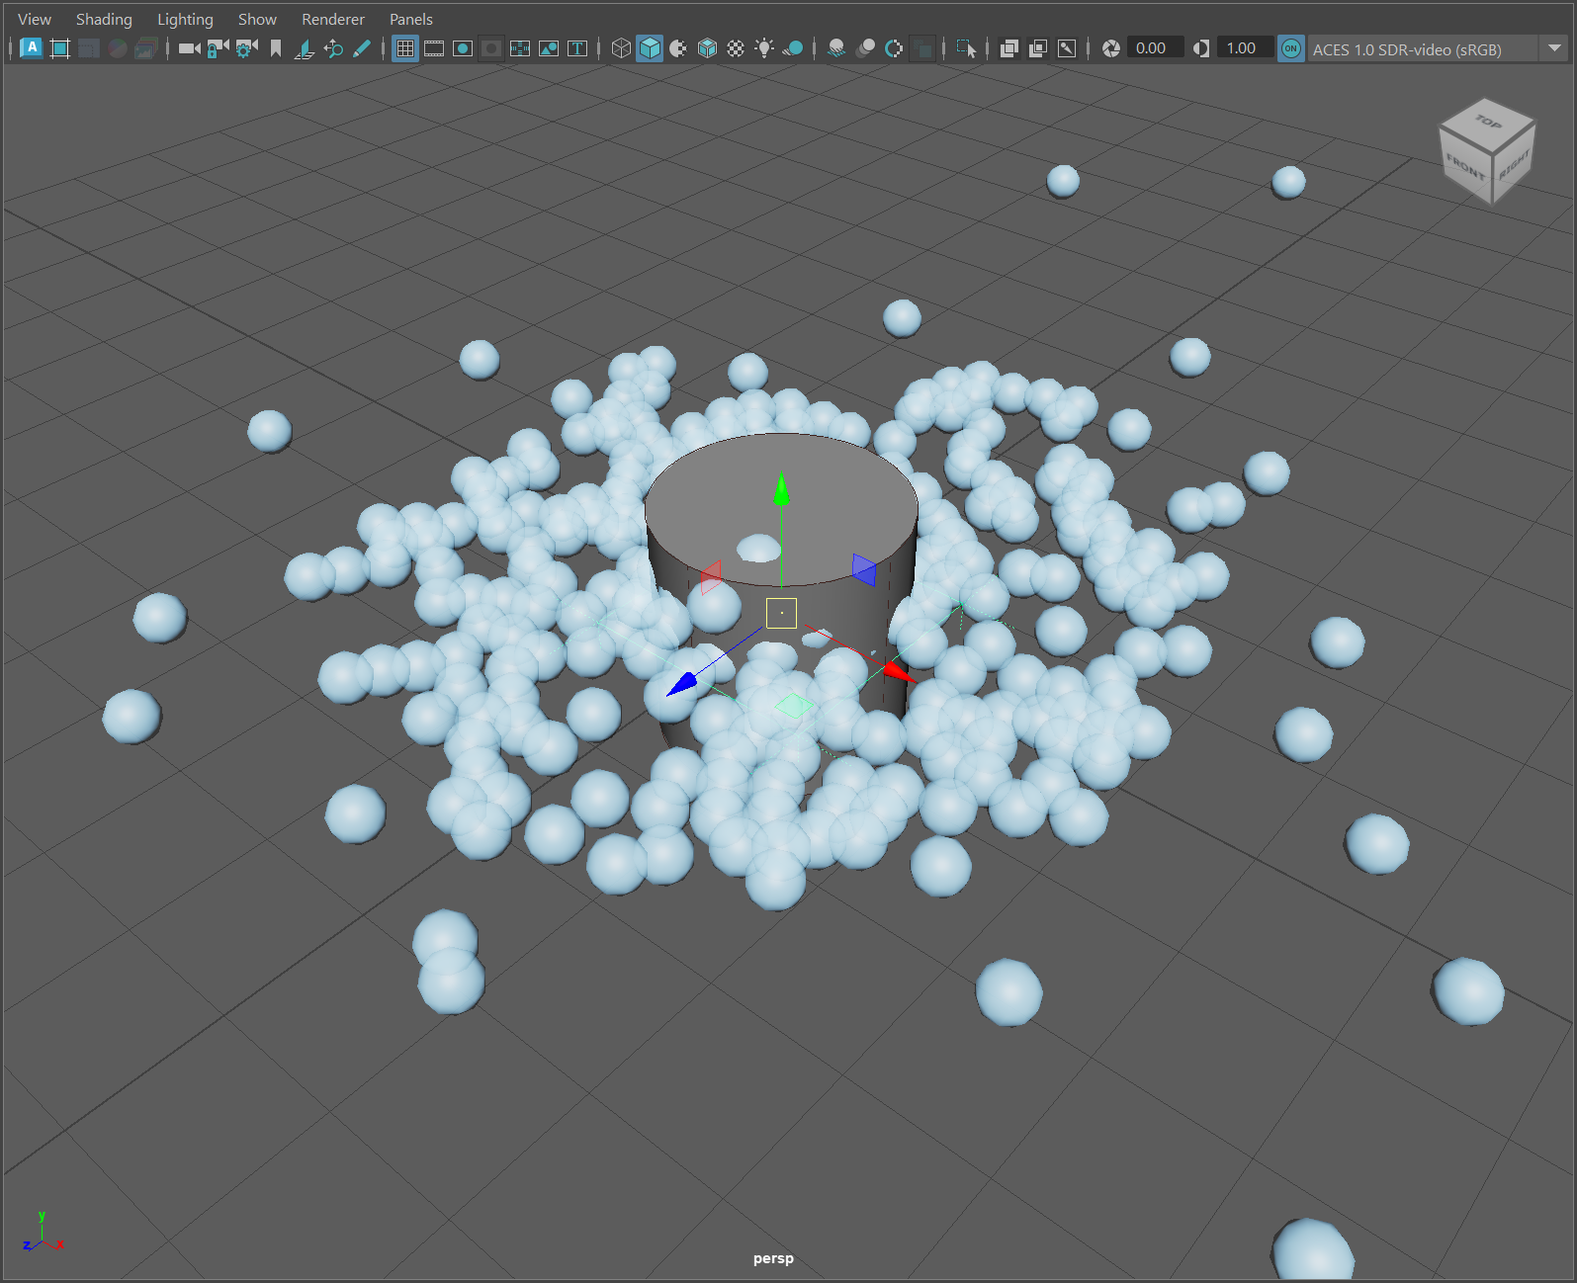Click the RIGHT face of the ViewCube
Viewport: 1577px width, 1283px height.
pos(1513,163)
